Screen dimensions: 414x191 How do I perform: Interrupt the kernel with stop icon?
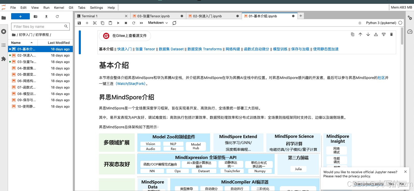(126, 23)
